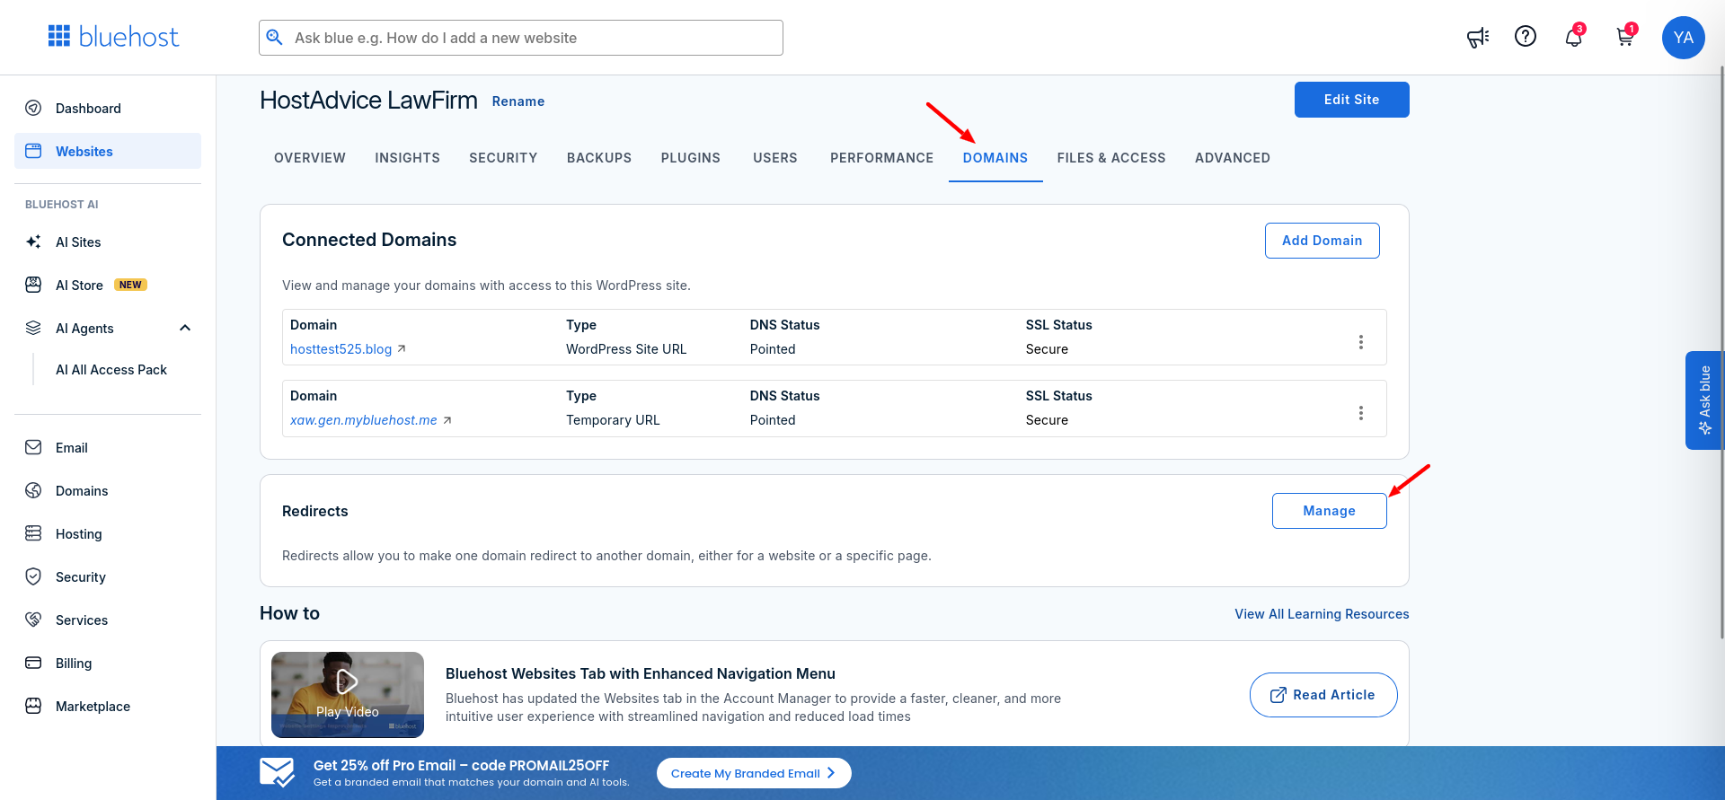Click the Dashboard sidebar icon
The height and width of the screenshot is (800, 1725).
33,108
